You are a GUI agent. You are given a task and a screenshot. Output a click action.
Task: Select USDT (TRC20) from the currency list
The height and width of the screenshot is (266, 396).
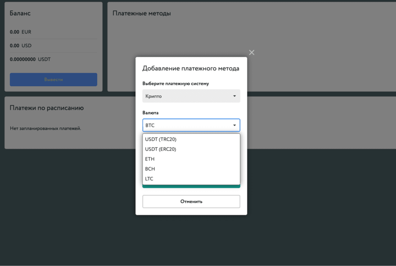(163, 139)
